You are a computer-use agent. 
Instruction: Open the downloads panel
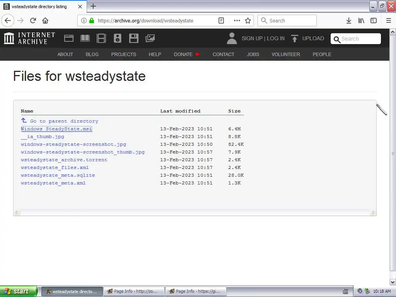[349, 20]
